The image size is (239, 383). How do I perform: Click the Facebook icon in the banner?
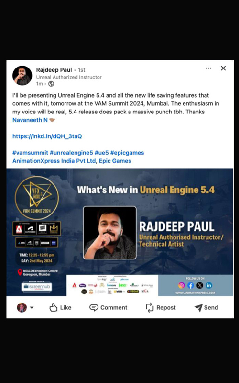tap(190, 285)
